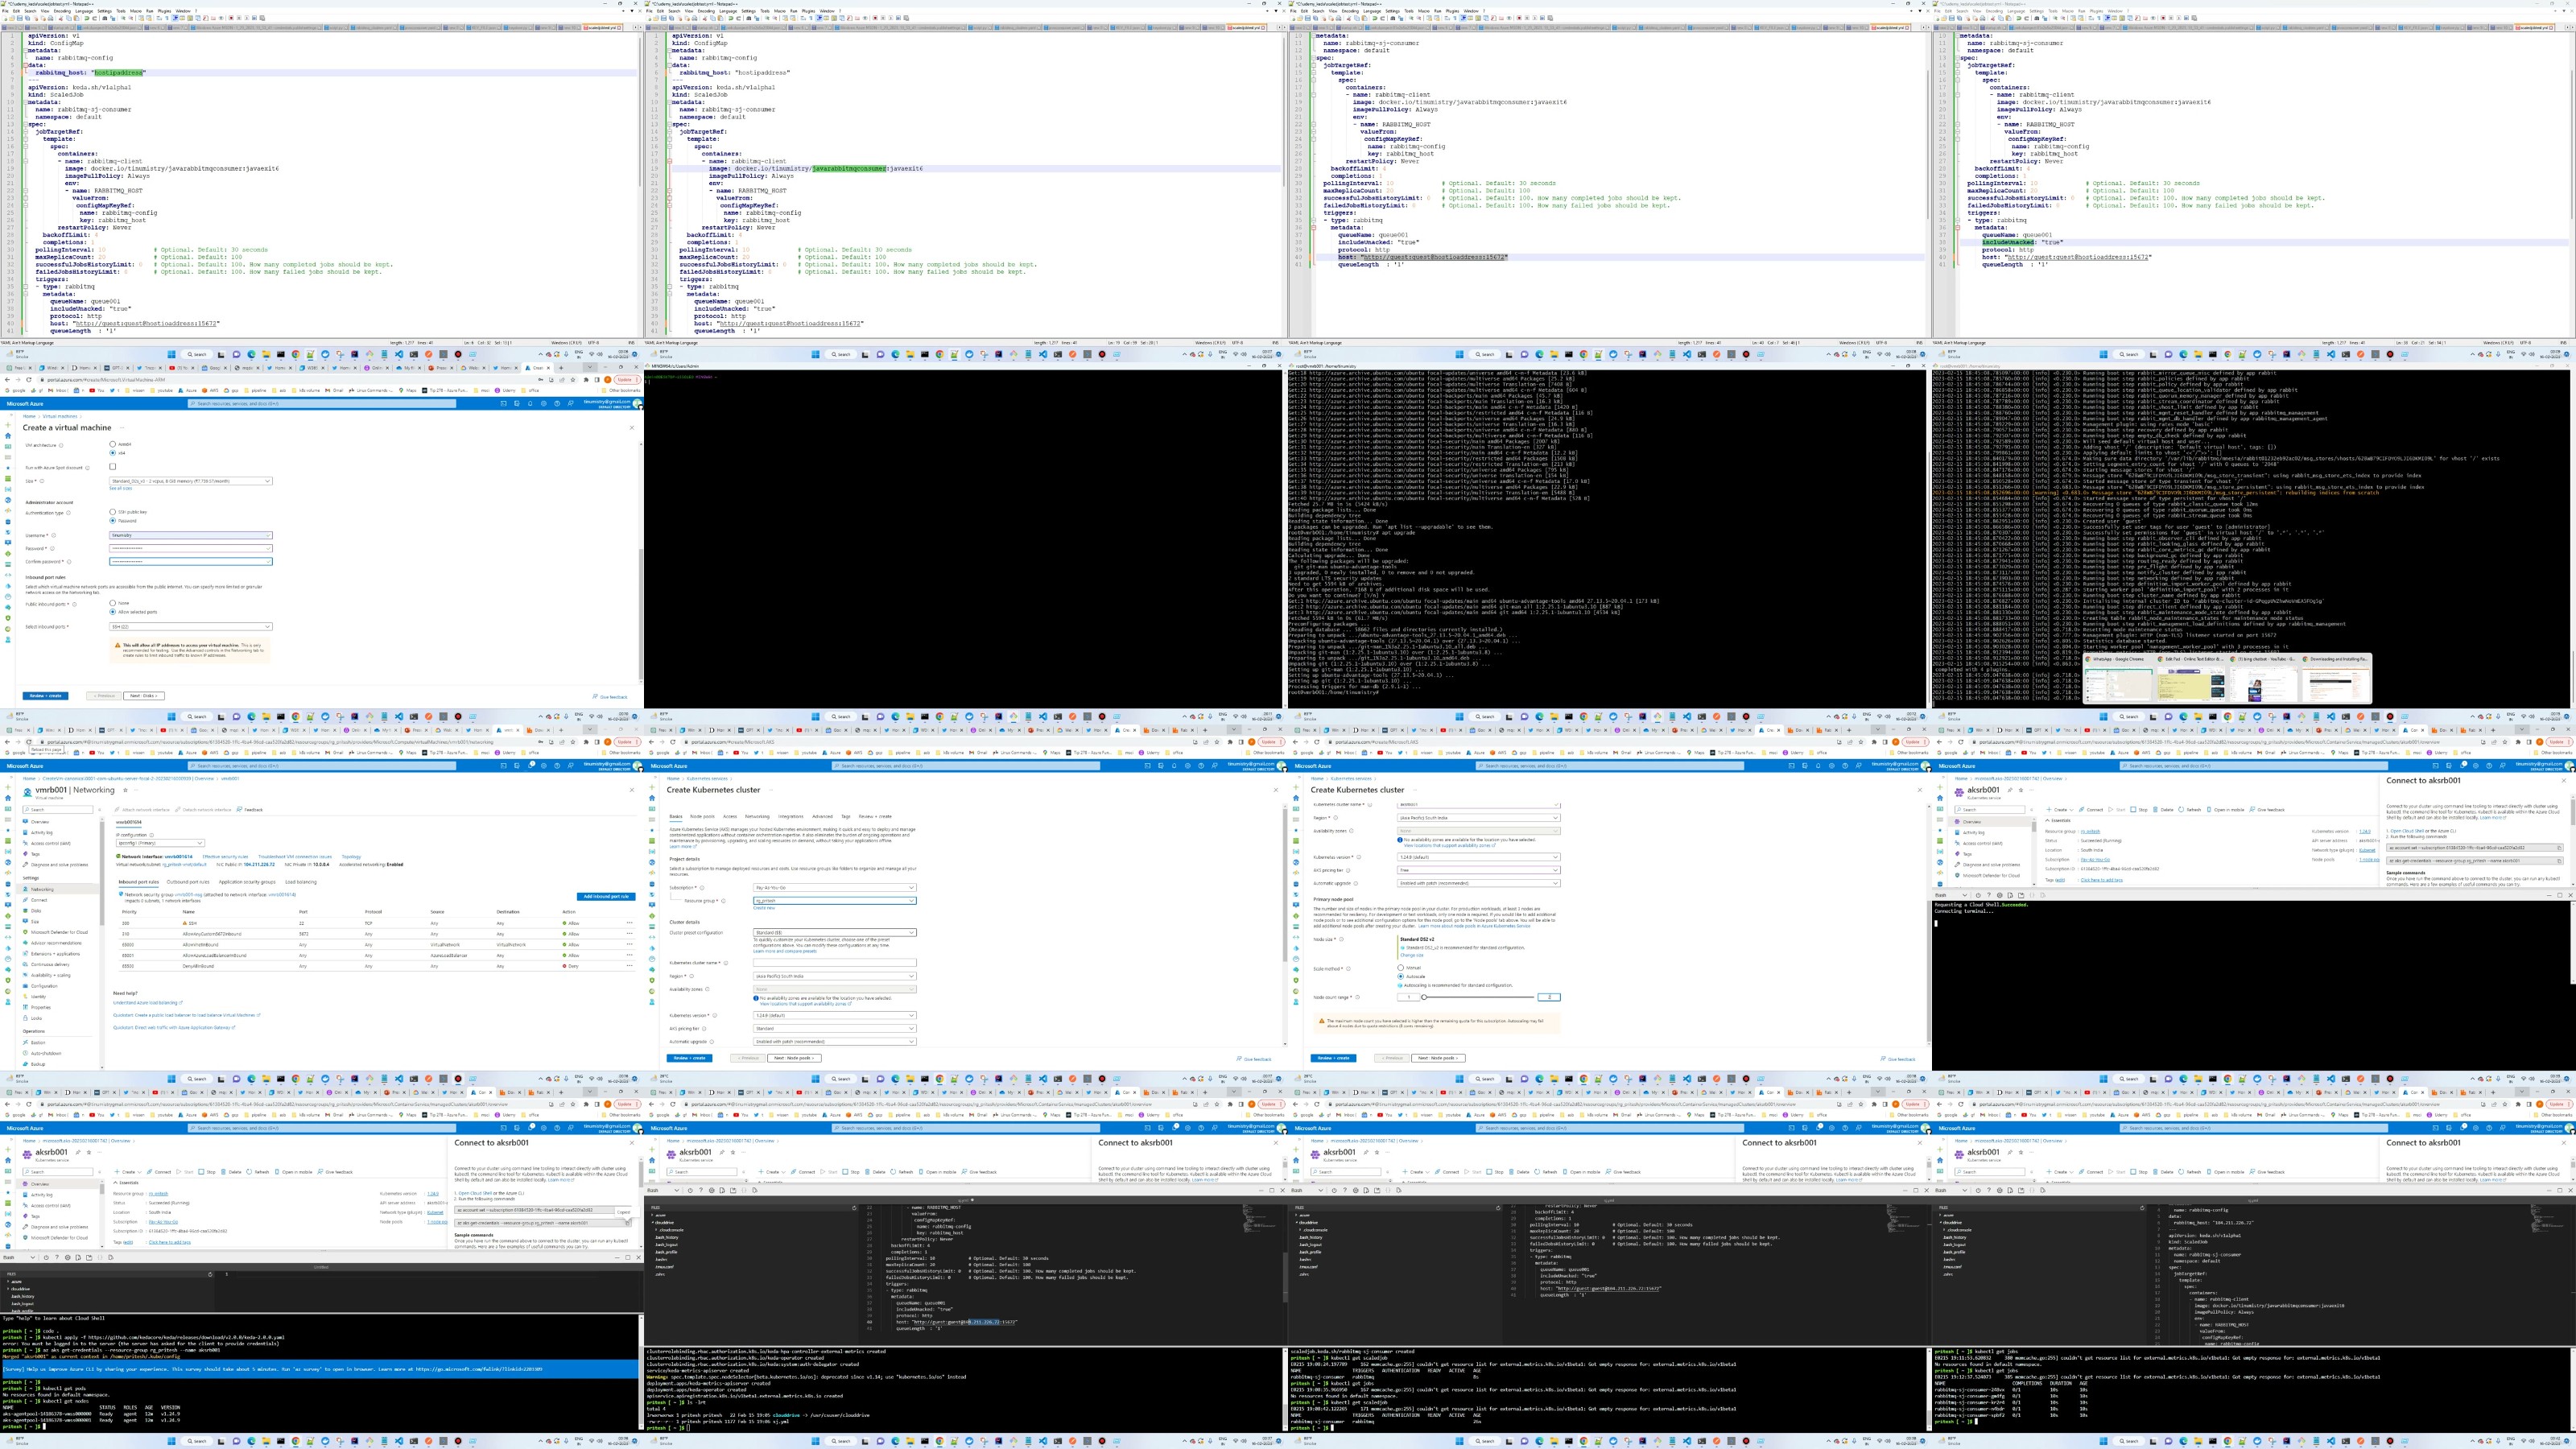Select Arm64 VM architecture option

click(x=113, y=444)
